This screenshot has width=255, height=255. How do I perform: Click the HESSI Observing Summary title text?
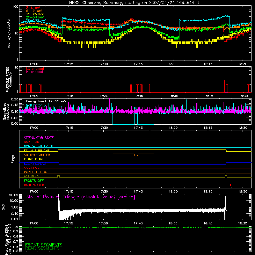pos(135,3)
